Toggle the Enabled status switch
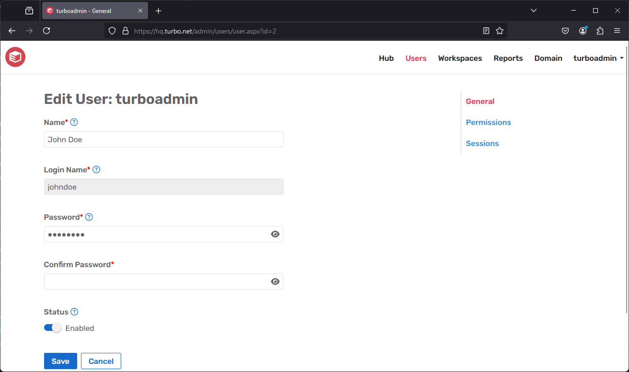The height and width of the screenshot is (372, 629). (53, 328)
